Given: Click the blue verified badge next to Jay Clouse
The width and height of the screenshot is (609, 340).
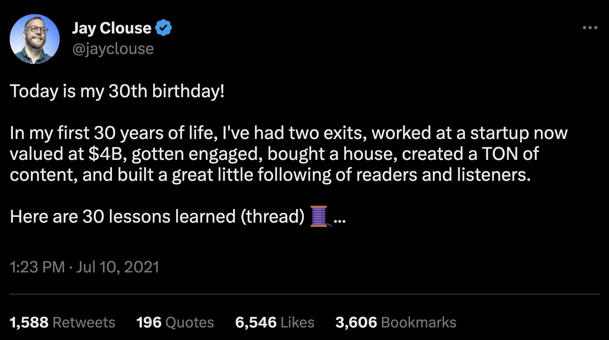Looking at the screenshot, I should point(164,27).
